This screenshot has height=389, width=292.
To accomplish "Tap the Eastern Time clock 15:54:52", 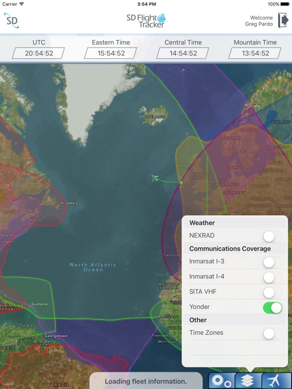I will pyautogui.click(x=110, y=53).
